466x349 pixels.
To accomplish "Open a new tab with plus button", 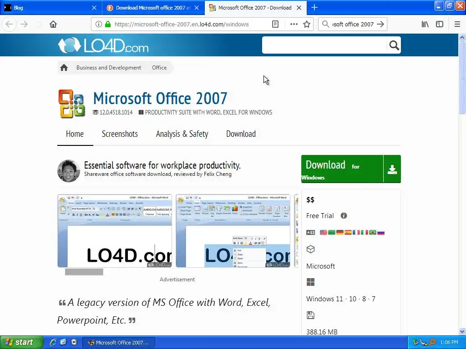I will pos(314,7).
